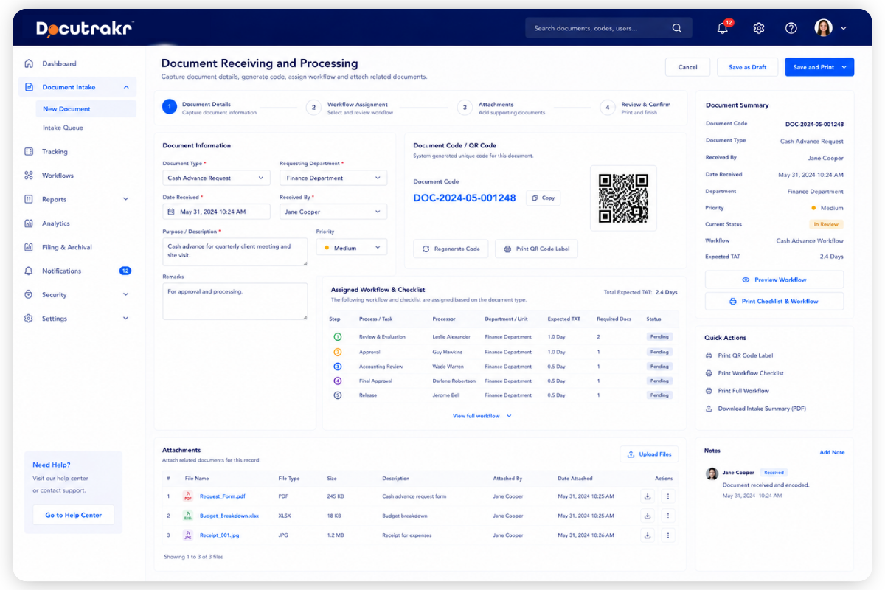Go to the Review & Confirm step
The image size is (885, 590).
635,108
